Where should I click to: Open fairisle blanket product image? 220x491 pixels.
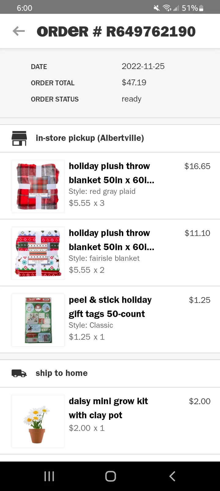click(x=38, y=253)
